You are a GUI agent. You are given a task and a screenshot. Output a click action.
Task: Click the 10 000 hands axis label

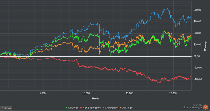coord(86,93)
